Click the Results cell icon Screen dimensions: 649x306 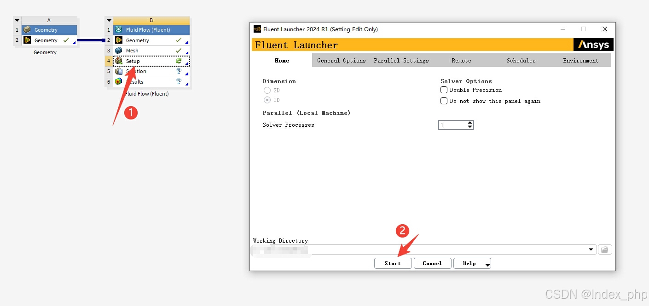pyautogui.click(x=118, y=81)
